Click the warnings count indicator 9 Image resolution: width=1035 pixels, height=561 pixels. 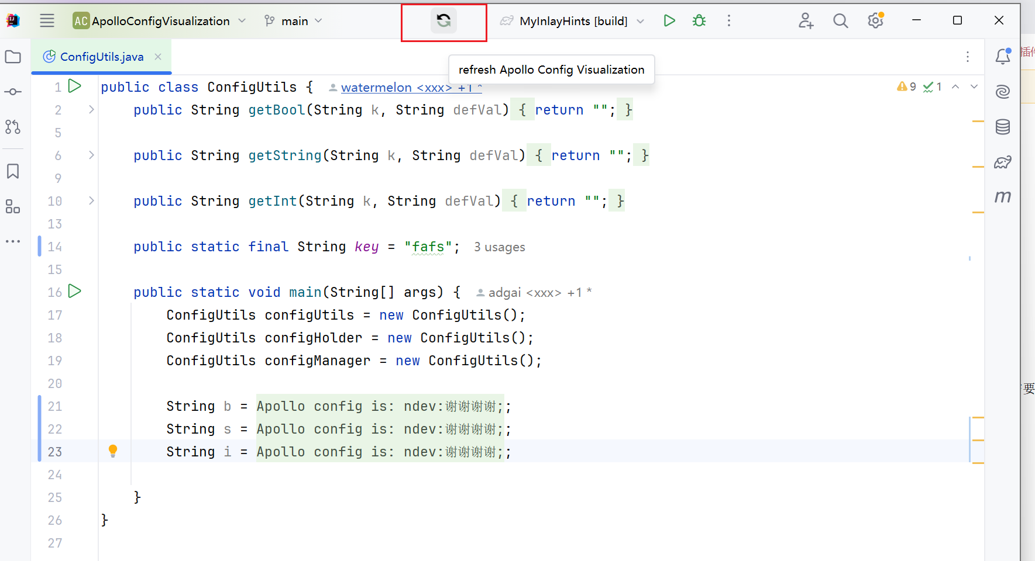(906, 86)
